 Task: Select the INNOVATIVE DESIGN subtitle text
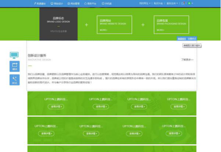[x=39, y=60]
